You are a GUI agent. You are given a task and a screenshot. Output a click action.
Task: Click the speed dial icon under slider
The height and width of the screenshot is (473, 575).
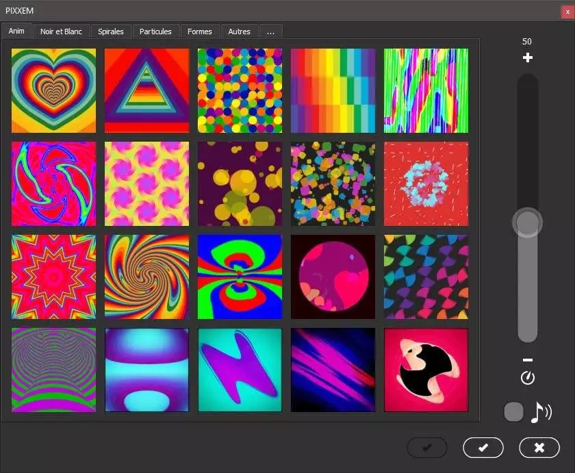coord(527,378)
